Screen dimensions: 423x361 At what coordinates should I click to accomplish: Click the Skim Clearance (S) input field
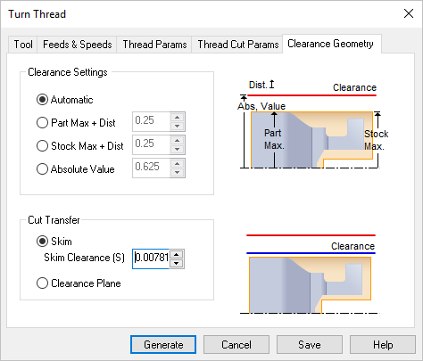coord(151,258)
